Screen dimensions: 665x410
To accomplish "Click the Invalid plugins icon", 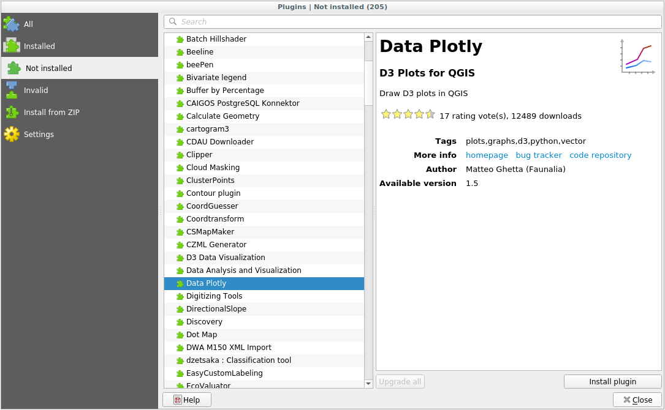I will point(11,90).
